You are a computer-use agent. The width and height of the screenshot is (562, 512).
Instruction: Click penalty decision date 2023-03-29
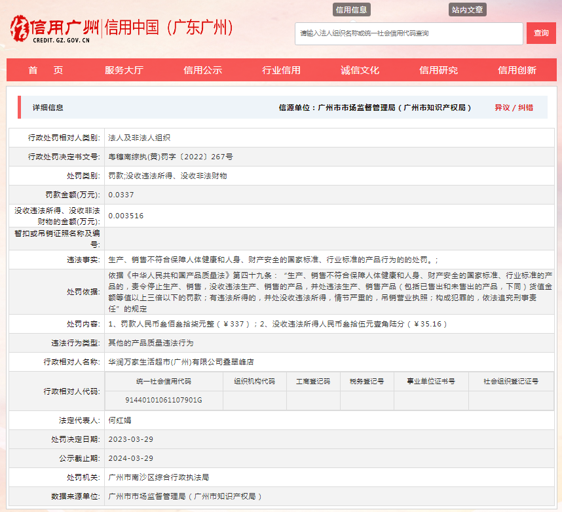click(131, 439)
